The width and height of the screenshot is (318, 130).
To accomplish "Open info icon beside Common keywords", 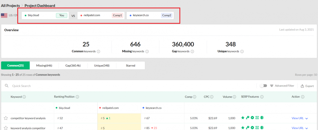I will [98, 51].
